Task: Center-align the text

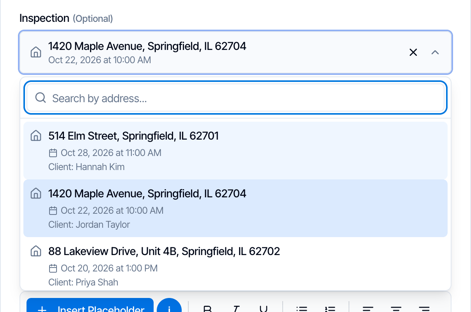Action: (396, 309)
